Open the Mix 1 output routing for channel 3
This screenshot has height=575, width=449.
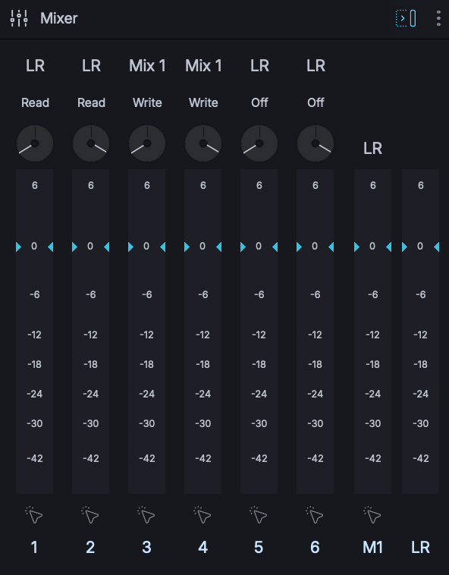tap(147, 66)
